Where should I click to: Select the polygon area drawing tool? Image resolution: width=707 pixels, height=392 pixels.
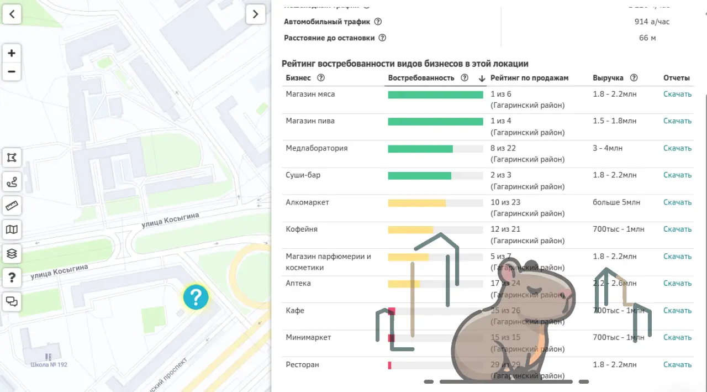click(12, 158)
